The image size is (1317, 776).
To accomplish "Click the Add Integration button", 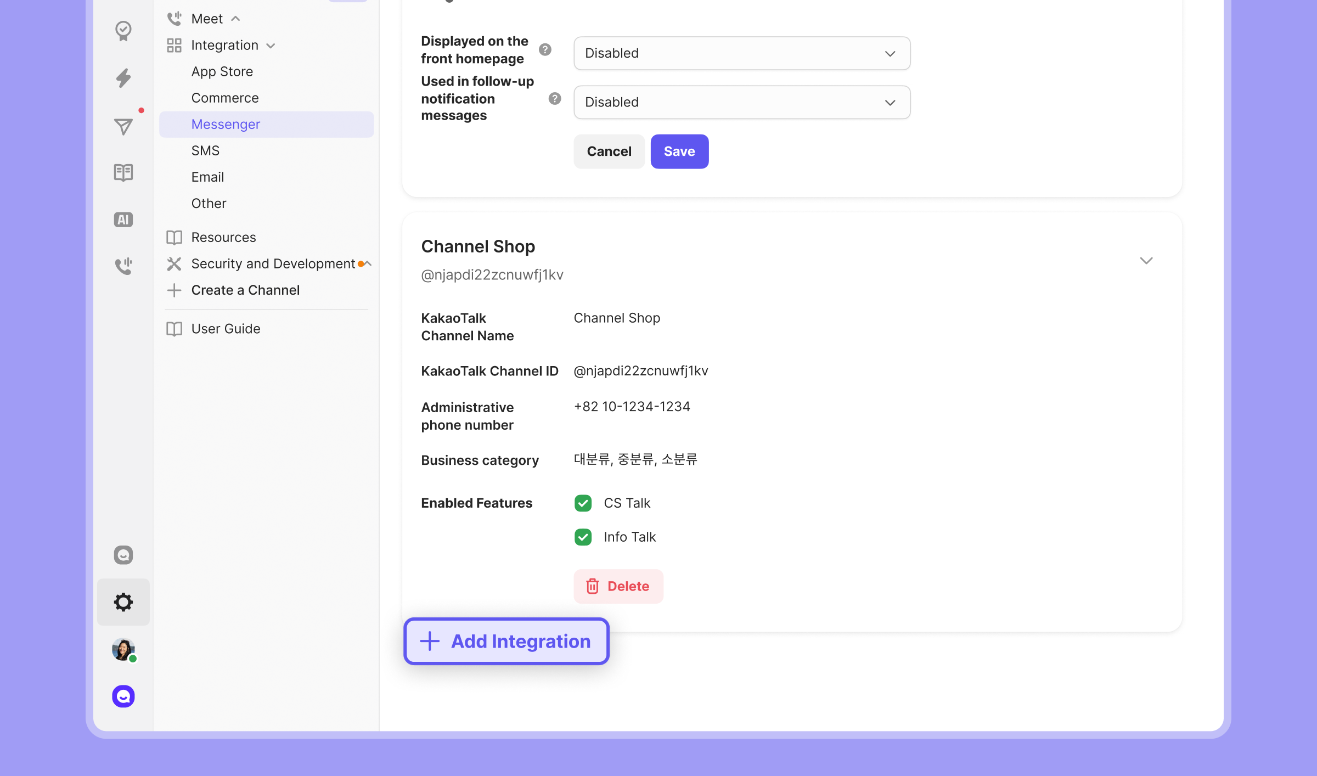I will (506, 641).
